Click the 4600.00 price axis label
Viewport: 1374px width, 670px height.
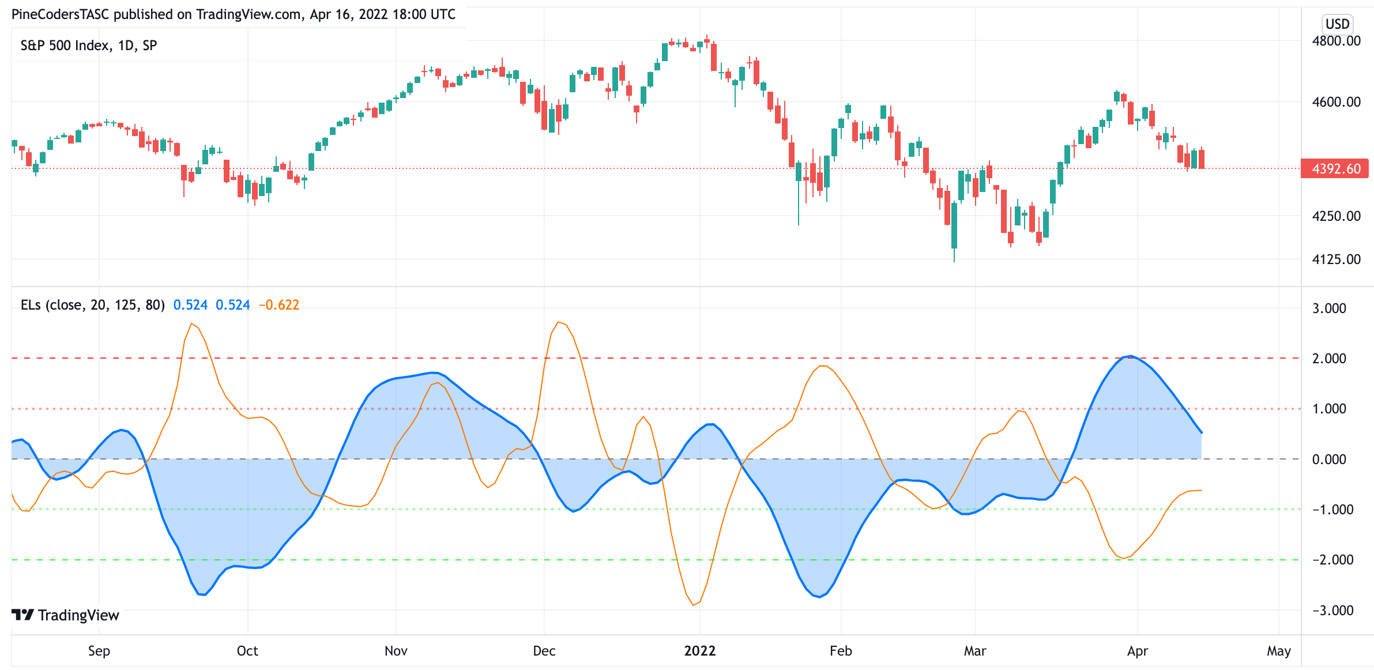pyautogui.click(x=1336, y=102)
